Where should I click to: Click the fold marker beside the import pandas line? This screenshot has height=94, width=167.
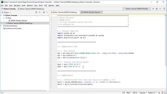[x=57, y=33]
